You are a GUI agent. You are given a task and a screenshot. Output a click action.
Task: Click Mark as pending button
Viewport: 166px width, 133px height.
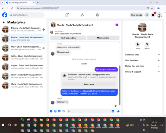68,38
